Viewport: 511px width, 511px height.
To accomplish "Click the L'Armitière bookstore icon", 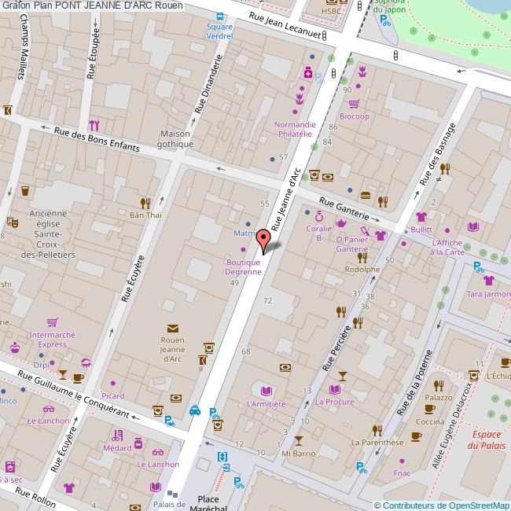I will pyautogui.click(x=266, y=391).
